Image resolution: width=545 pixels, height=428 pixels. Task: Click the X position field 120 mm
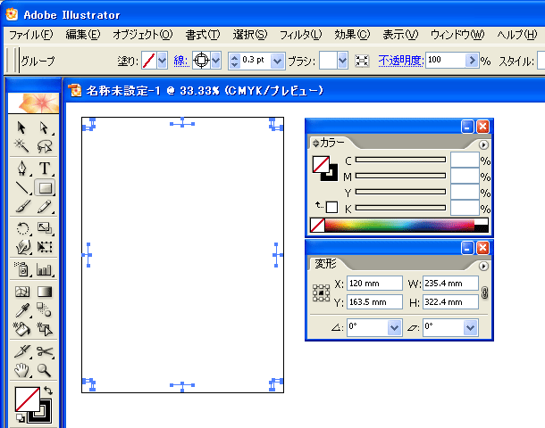[374, 284]
